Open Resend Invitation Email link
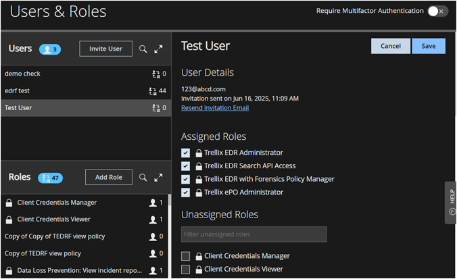Screen dimensions: 457x279 click(215, 108)
